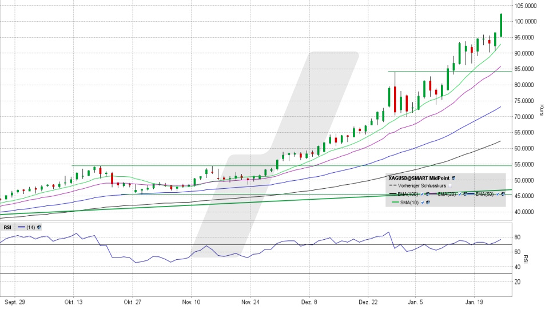Uncheck the SMA(10) visibility checkbox
The image size is (549, 309).
point(422,203)
